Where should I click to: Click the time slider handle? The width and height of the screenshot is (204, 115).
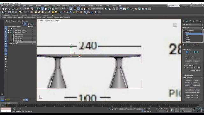[x=9, y=103]
